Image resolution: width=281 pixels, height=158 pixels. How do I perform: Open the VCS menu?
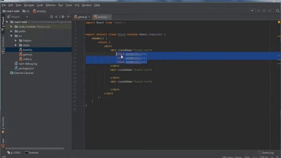[77, 5]
